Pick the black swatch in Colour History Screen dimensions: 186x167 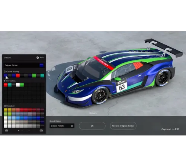(22, 76)
